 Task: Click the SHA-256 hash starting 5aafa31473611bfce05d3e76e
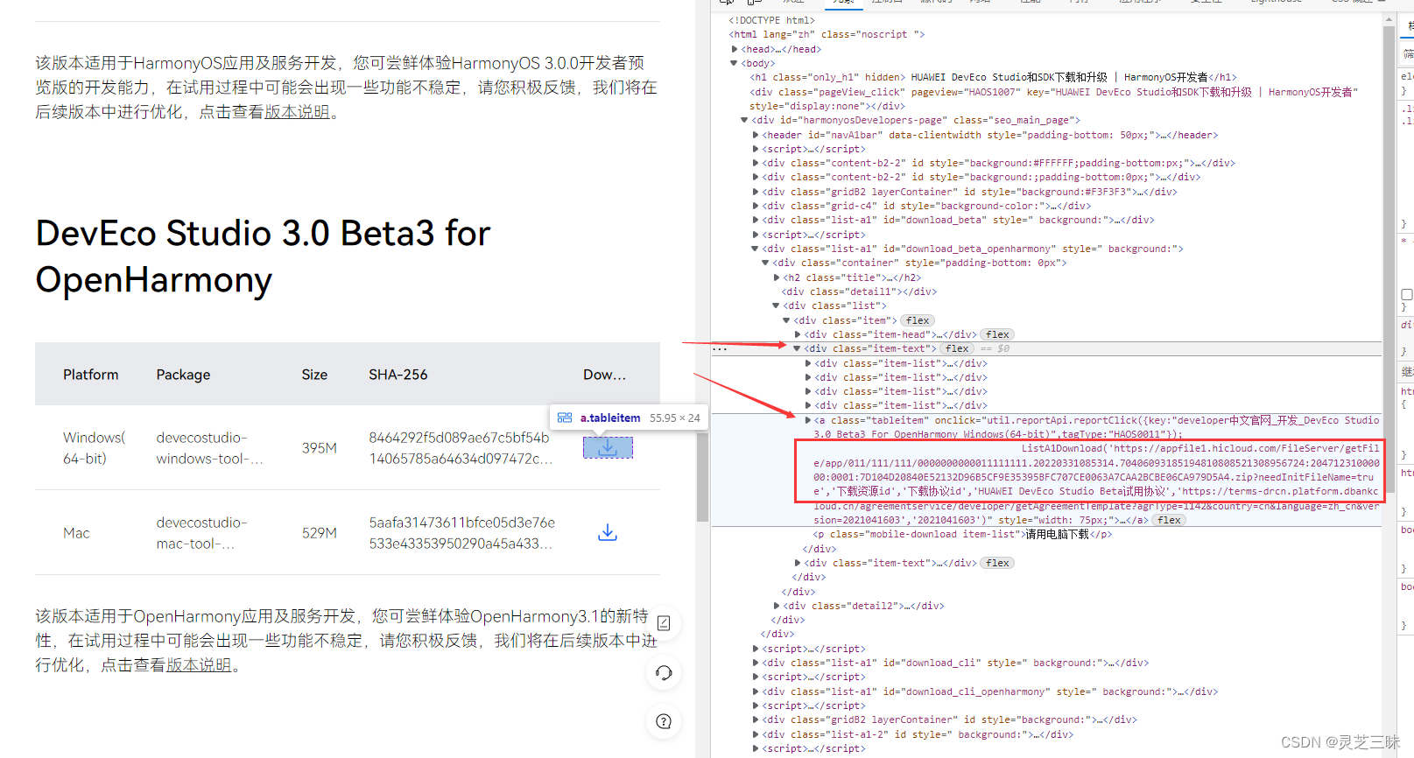[x=462, y=532]
